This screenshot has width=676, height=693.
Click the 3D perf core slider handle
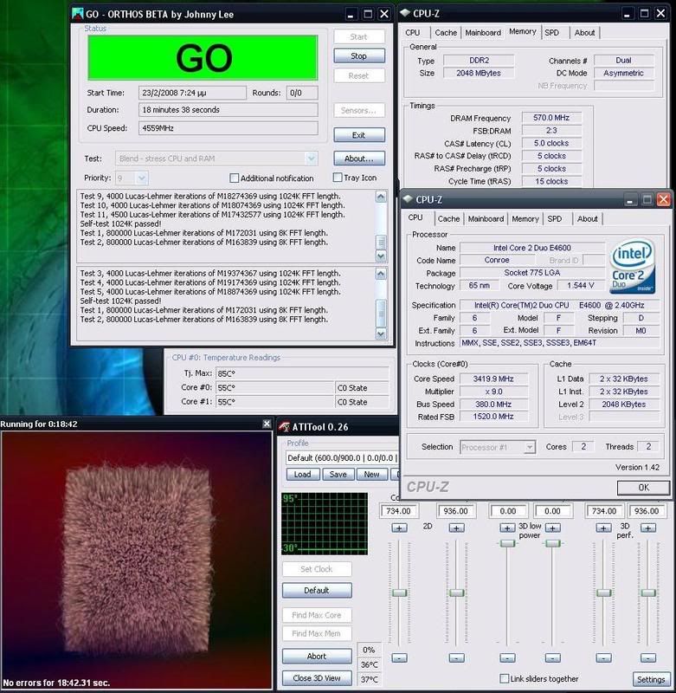(x=603, y=593)
